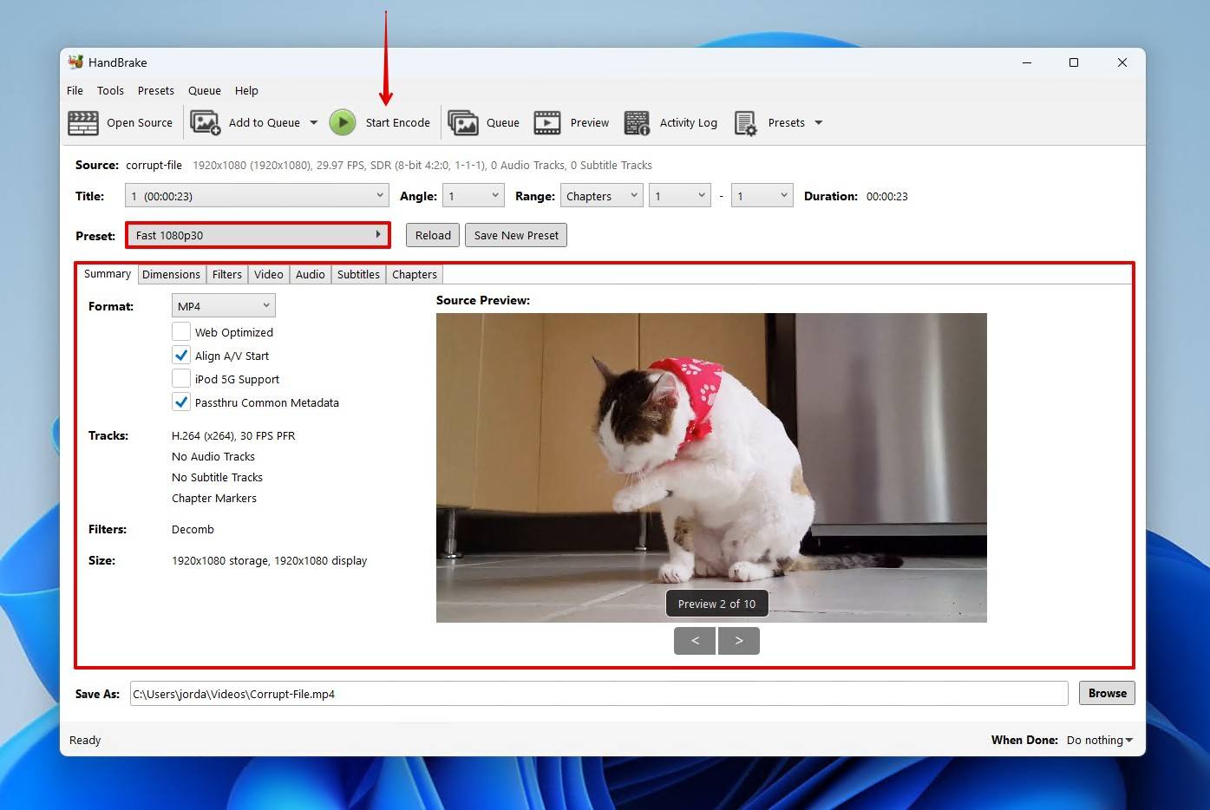The width and height of the screenshot is (1210, 810).
Task: Click the Browse button for destination
Action: tap(1107, 693)
